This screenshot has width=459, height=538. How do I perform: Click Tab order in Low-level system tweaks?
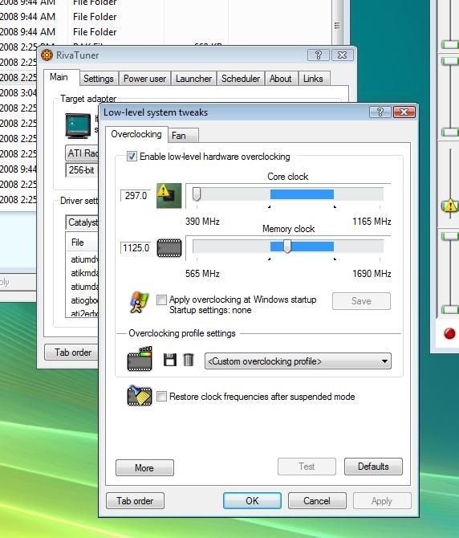(135, 500)
